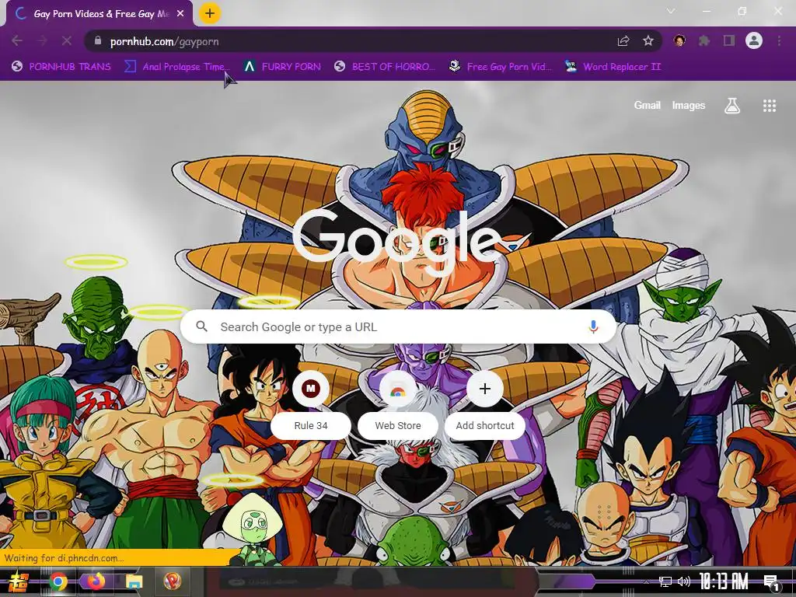Click the magnifier icon in search box

pos(201,326)
